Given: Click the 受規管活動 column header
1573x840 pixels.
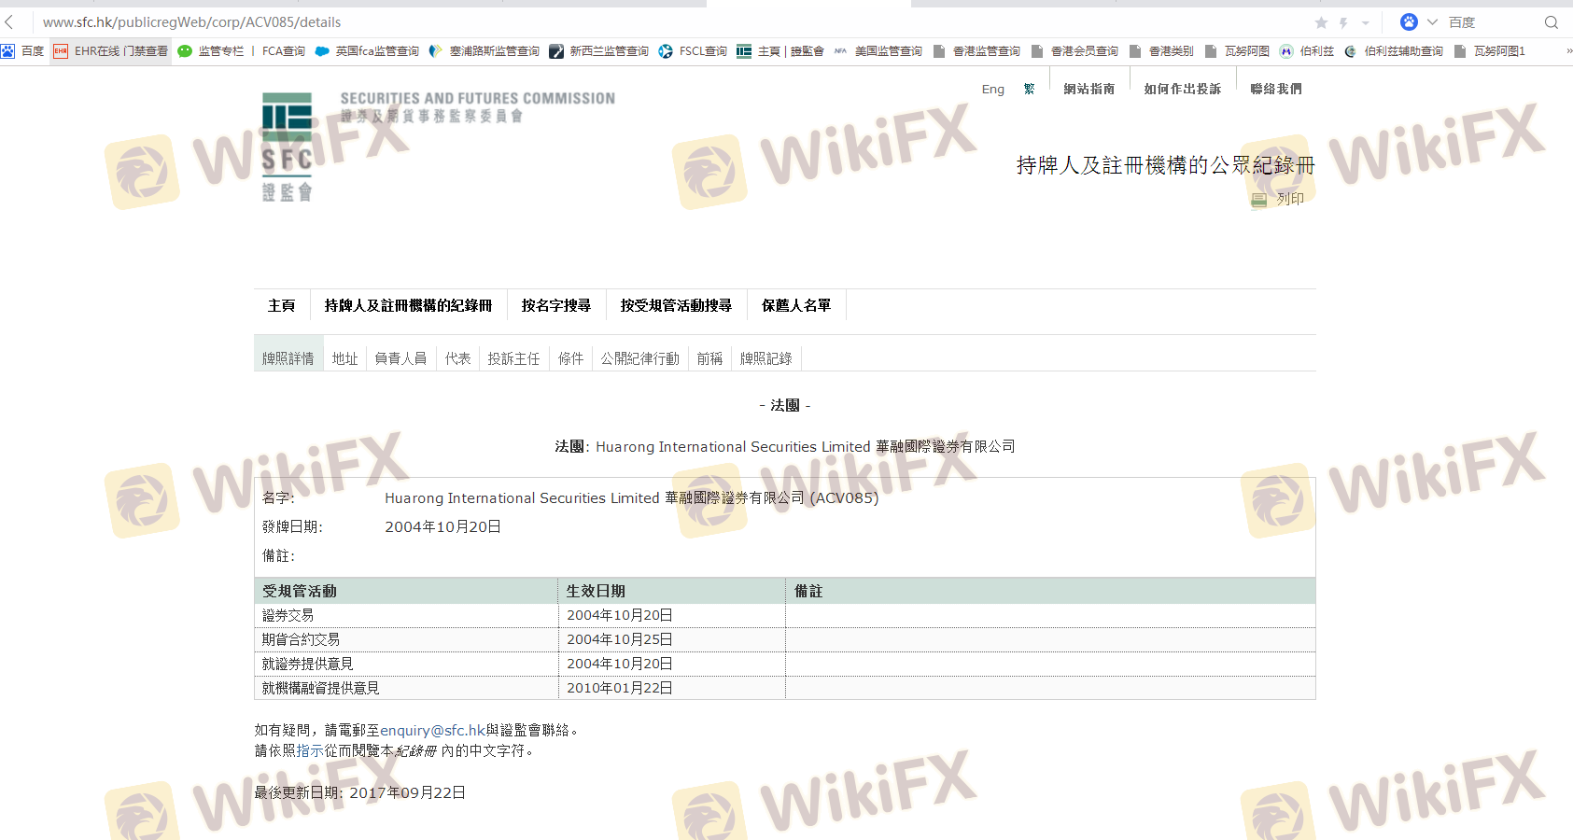Looking at the screenshot, I should (x=406, y=591).
